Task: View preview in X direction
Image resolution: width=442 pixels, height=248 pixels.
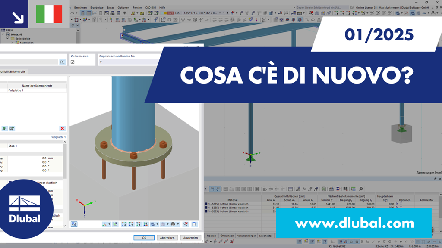Action: (x=124, y=224)
